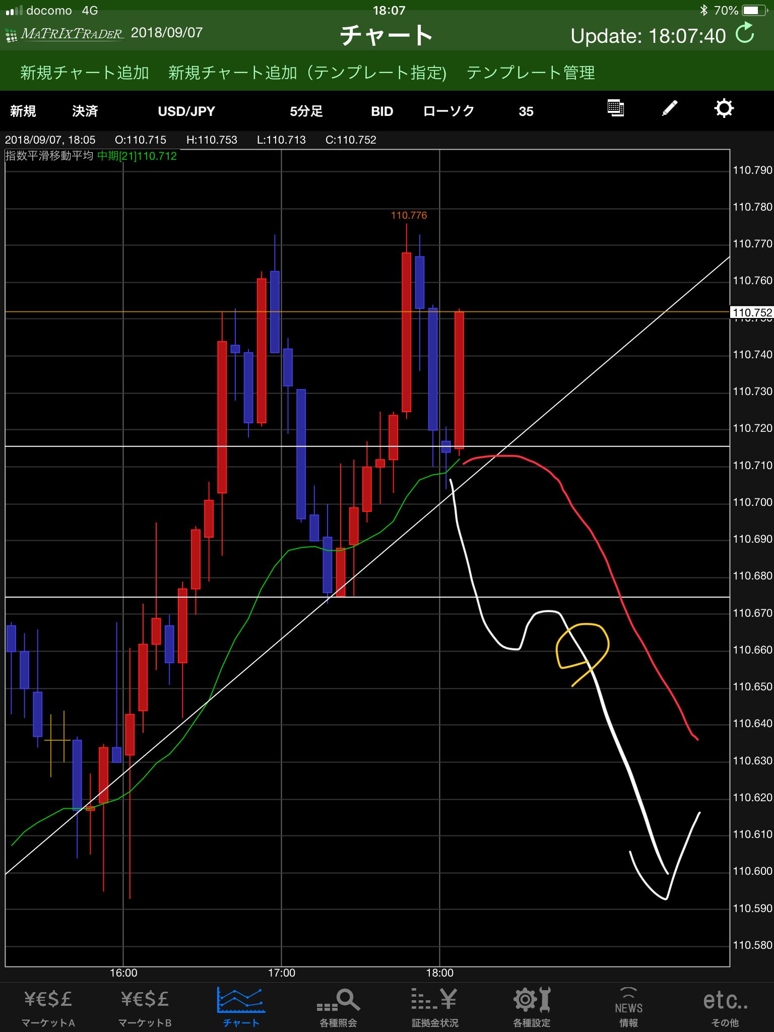Tap the 18:00 time axis label
The image size is (774, 1032).
[440, 973]
